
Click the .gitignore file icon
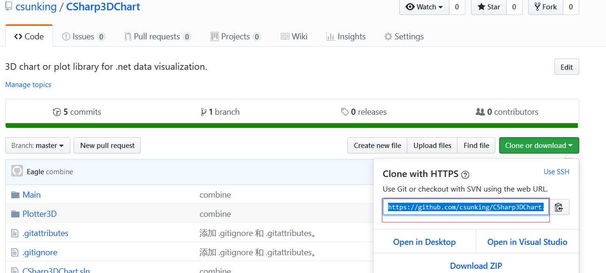(x=15, y=252)
